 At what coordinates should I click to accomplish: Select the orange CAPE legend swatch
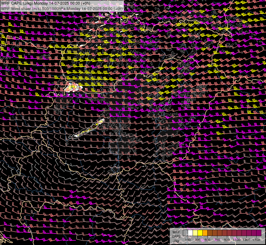(205, 233)
